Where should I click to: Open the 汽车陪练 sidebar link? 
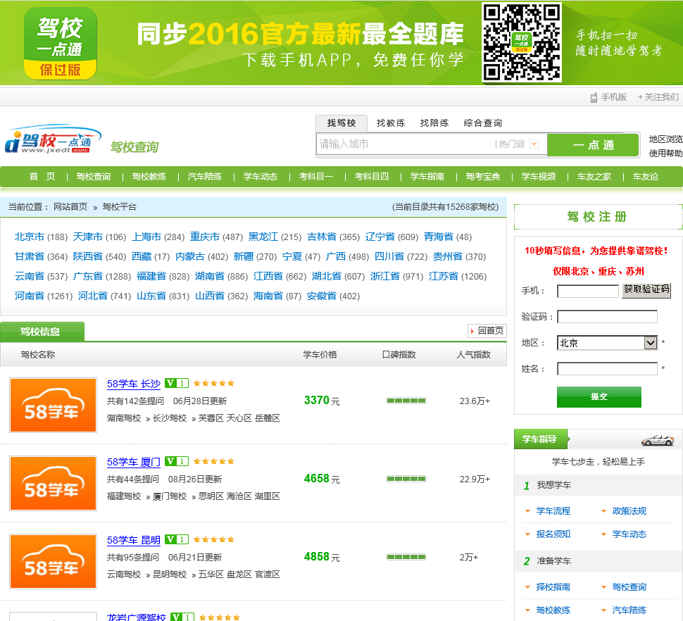click(x=629, y=610)
